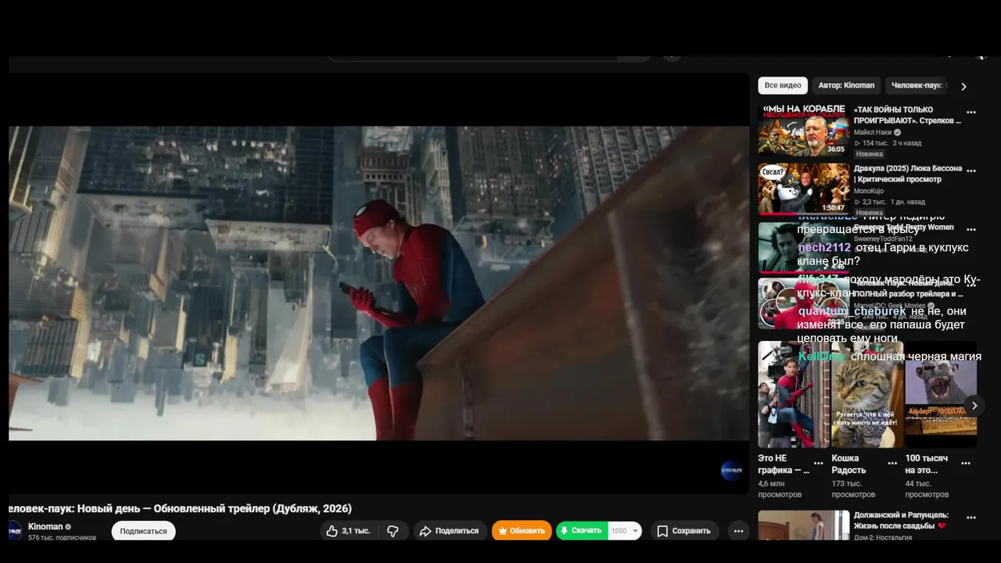The width and height of the screenshot is (1001, 563).
Task: Open Поделиться share options
Action: click(x=450, y=531)
